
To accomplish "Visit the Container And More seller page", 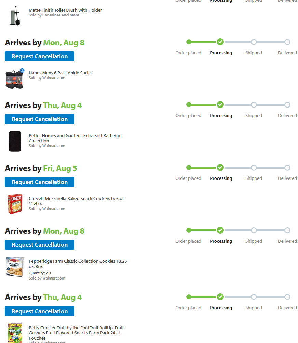I will click(60, 15).
